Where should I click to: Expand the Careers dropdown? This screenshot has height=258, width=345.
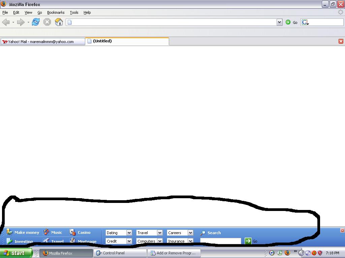point(190,233)
